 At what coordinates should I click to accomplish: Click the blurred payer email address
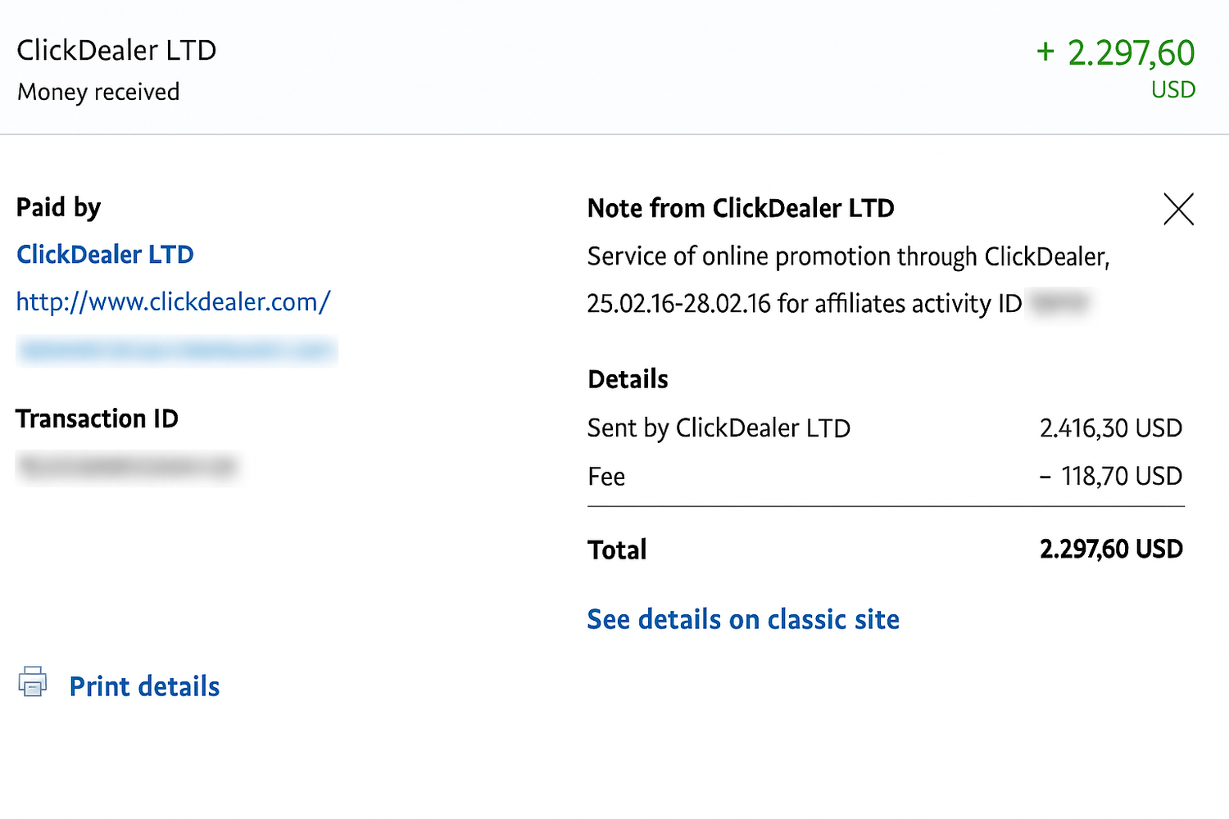click(176, 351)
